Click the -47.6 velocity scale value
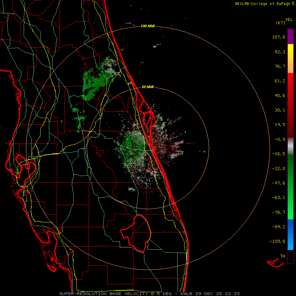 point(279,183)
